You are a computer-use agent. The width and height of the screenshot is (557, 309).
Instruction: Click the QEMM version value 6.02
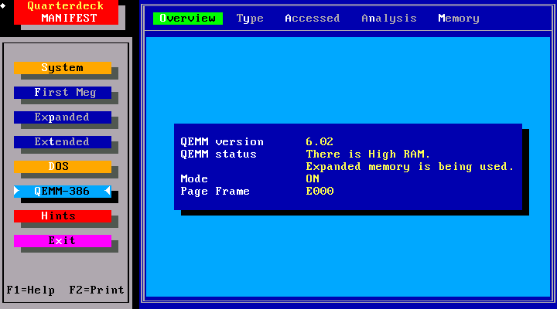pos(320,142)
